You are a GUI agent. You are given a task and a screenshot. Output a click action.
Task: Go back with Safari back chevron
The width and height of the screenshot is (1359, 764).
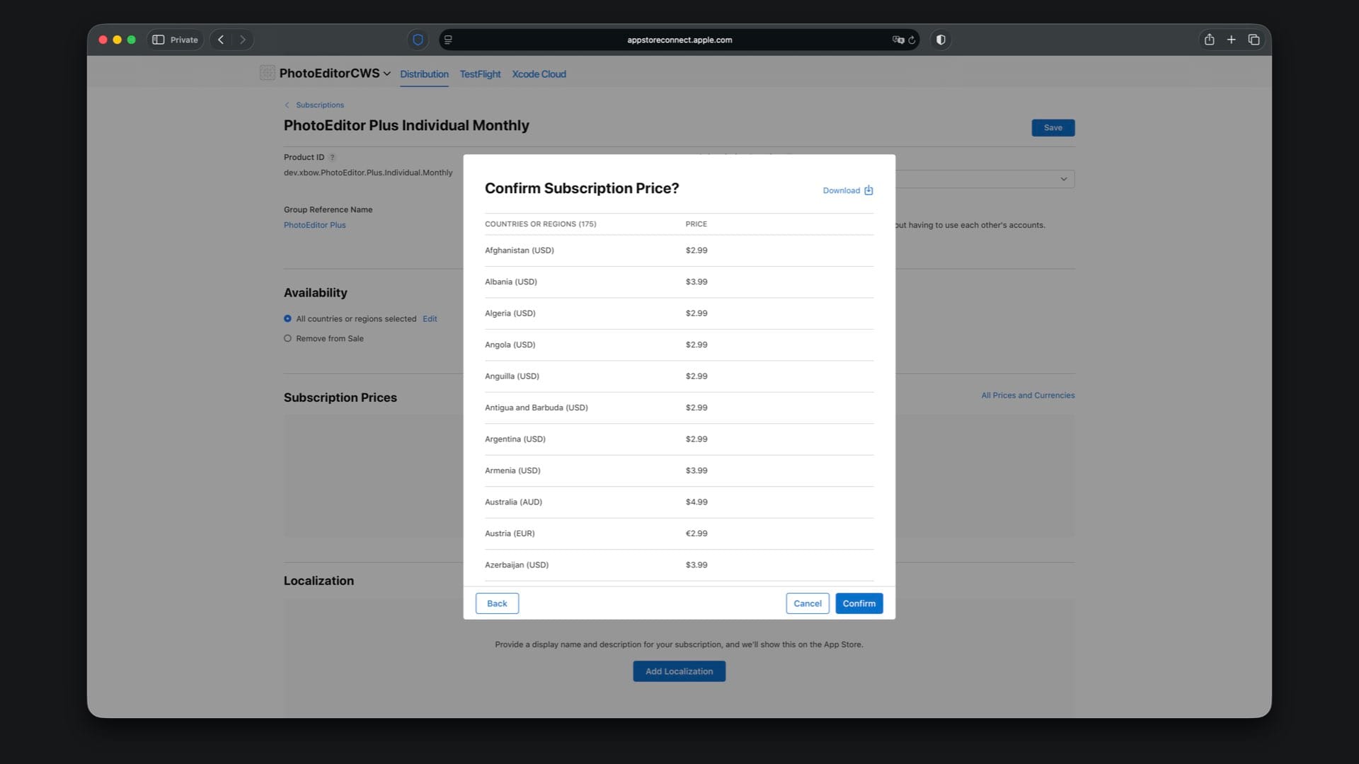pyautogui.click(x=221, y=40)
